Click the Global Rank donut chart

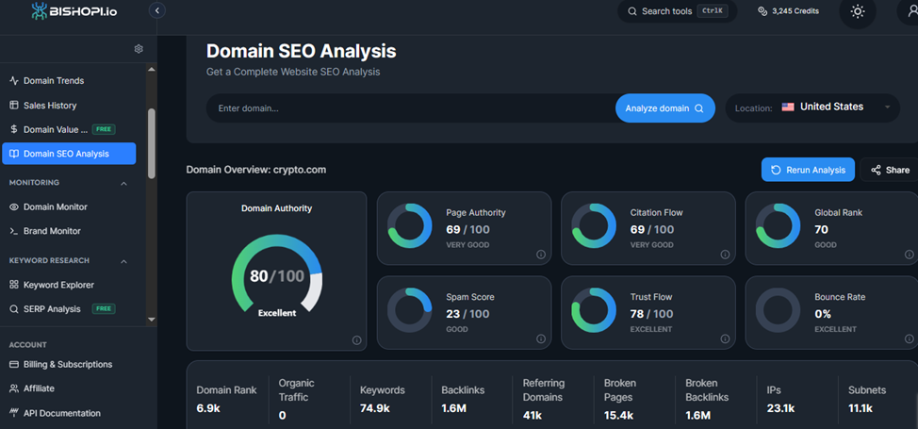point(779,226)
